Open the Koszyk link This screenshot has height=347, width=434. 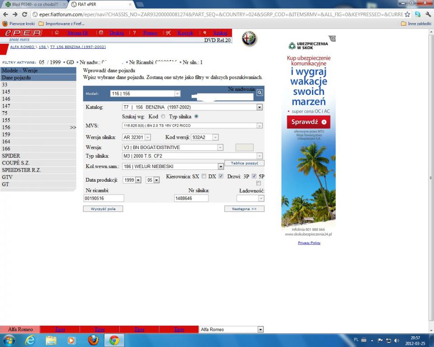tap(185, 33)
